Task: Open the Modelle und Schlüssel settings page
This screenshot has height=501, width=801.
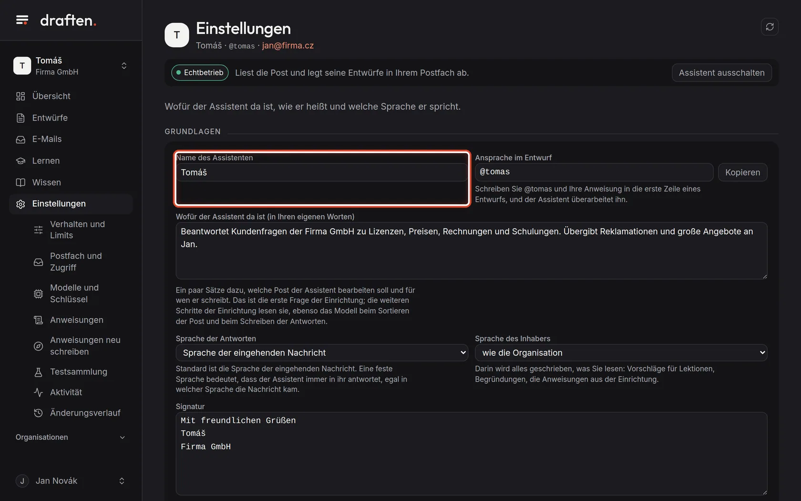Action: pyautogui.click(x=80, y=293)
